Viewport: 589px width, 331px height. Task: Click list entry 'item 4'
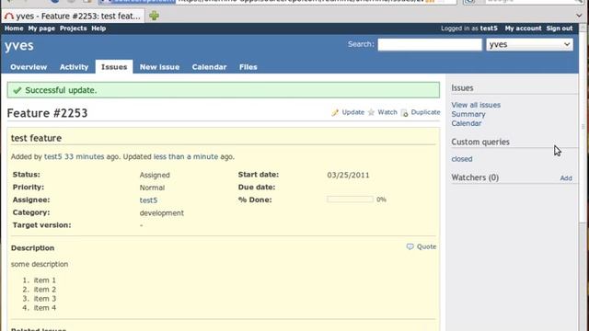(45, 308)
